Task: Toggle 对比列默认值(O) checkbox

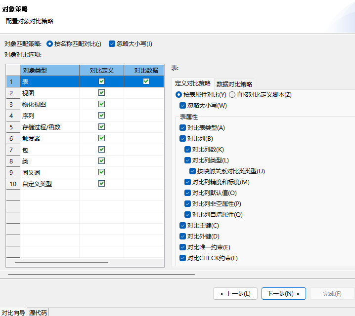Action: click(x=187, y=193)
